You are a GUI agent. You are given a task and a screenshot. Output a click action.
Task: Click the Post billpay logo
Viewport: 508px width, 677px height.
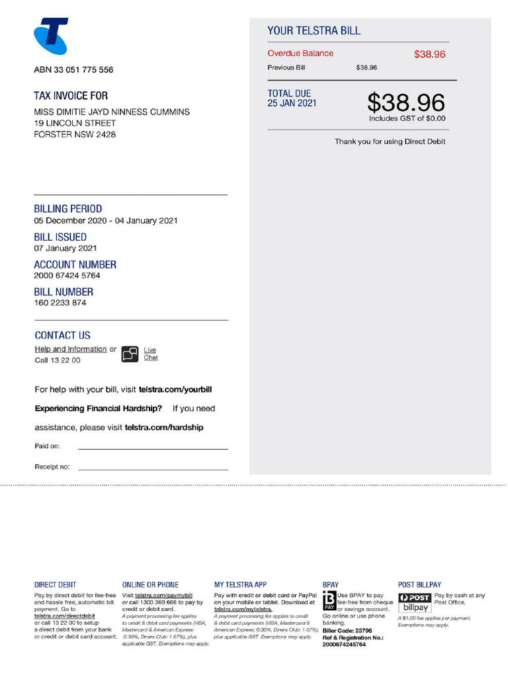tap(415, 602)
